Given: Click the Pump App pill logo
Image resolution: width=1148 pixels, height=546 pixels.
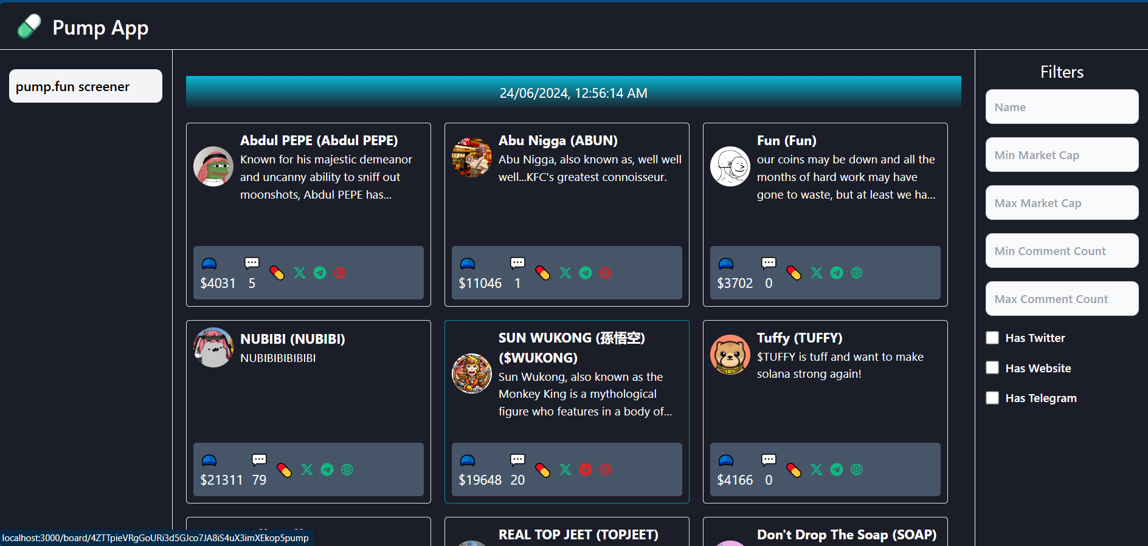Looking at the screenshot, I should tap(29, 27).
